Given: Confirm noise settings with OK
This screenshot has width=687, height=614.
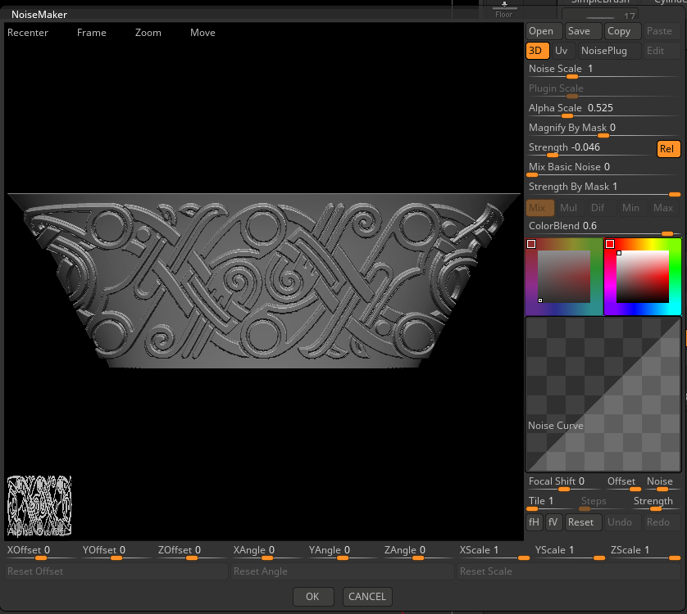Looking at the screenshot, I should (313, 597).
